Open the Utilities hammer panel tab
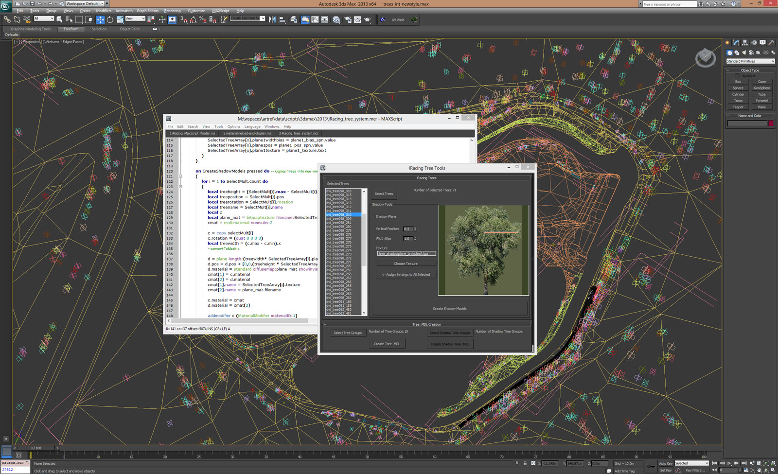The image size is (778, 474). pyautogui.click(x=771, y=43)
